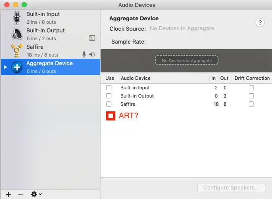Click the Saffire FireWire device icon
This screenshot has height=199, width=272.
[x=17, y=50]
